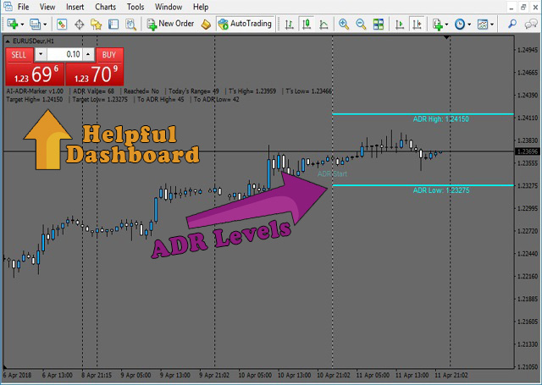Click the Zoom Out magnifier icon
Image resolution: width=542 pixels, height=385 pixels.
(360, 24)
